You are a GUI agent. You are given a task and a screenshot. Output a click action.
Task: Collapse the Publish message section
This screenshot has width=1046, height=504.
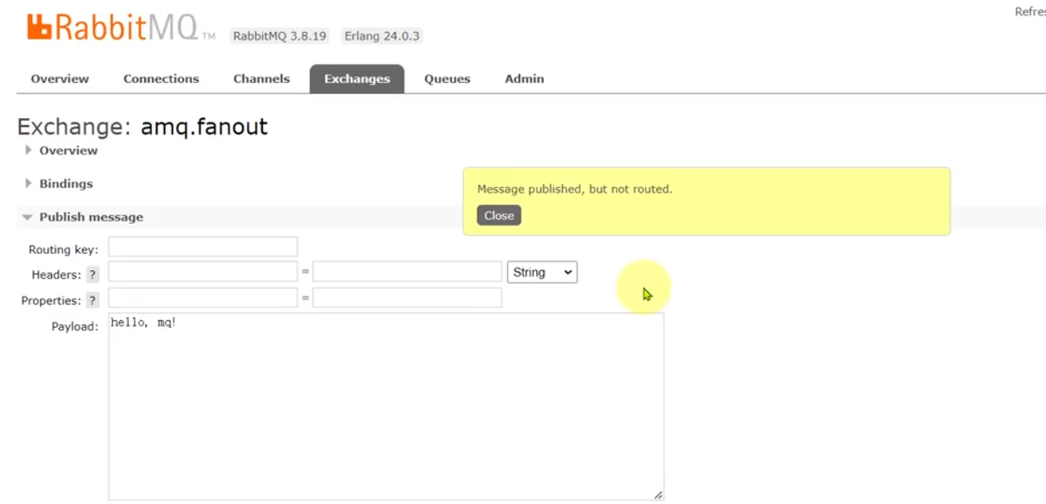(x=84, y=217)
